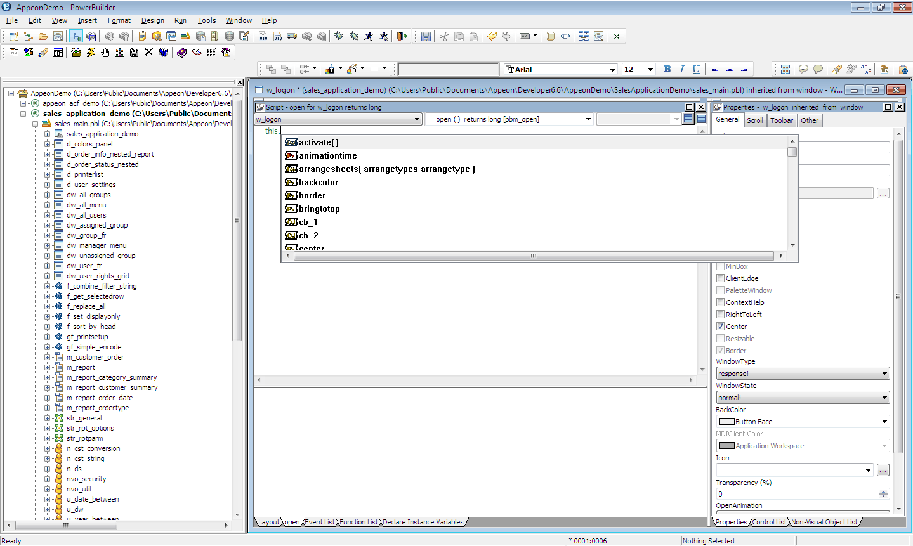
Task: Open the Design menu
Action: click(x=152, y=20)
